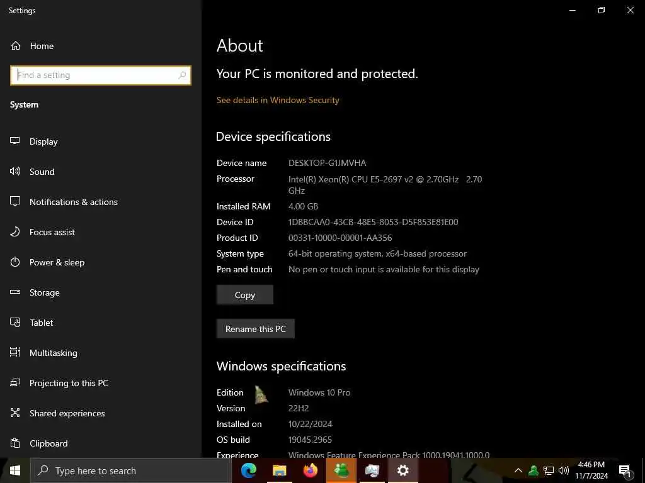Focus the Find a setting box
This screenshot has height=483, width=645.
pos(101,75)
